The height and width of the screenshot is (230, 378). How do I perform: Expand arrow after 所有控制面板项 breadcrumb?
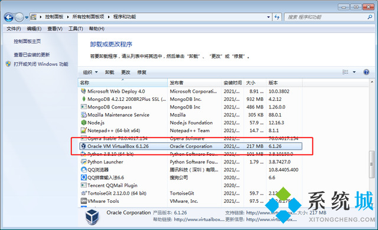click(x=109, y=17)
